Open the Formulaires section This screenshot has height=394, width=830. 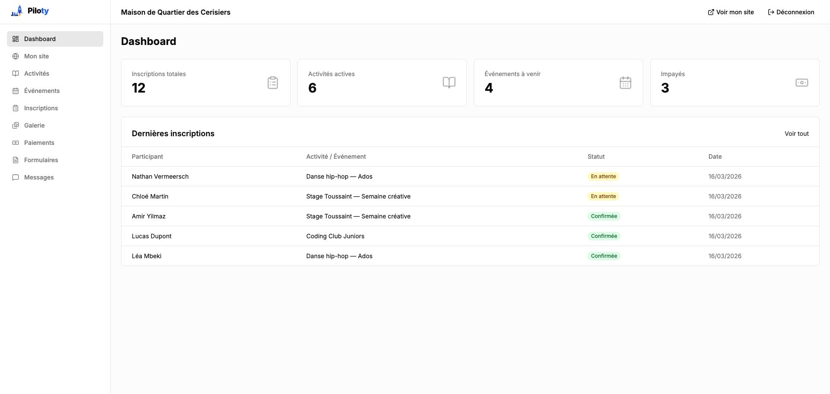coord(41,160)
